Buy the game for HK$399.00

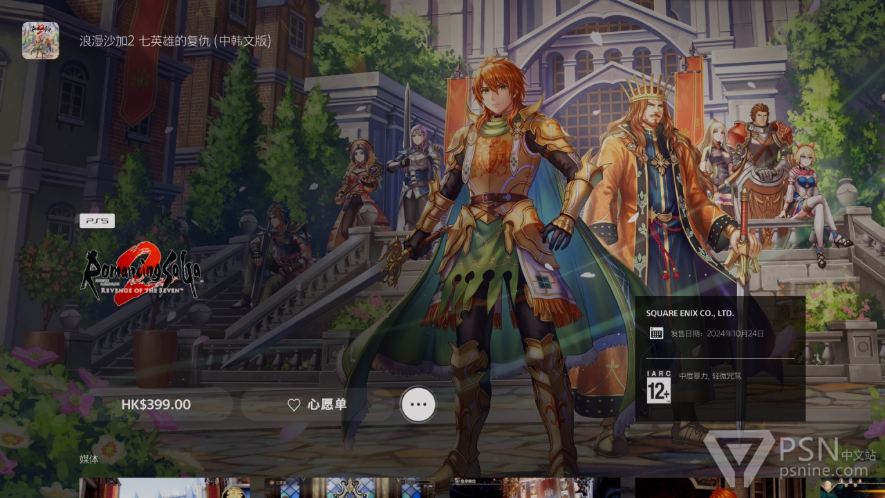tap(156, 405)
